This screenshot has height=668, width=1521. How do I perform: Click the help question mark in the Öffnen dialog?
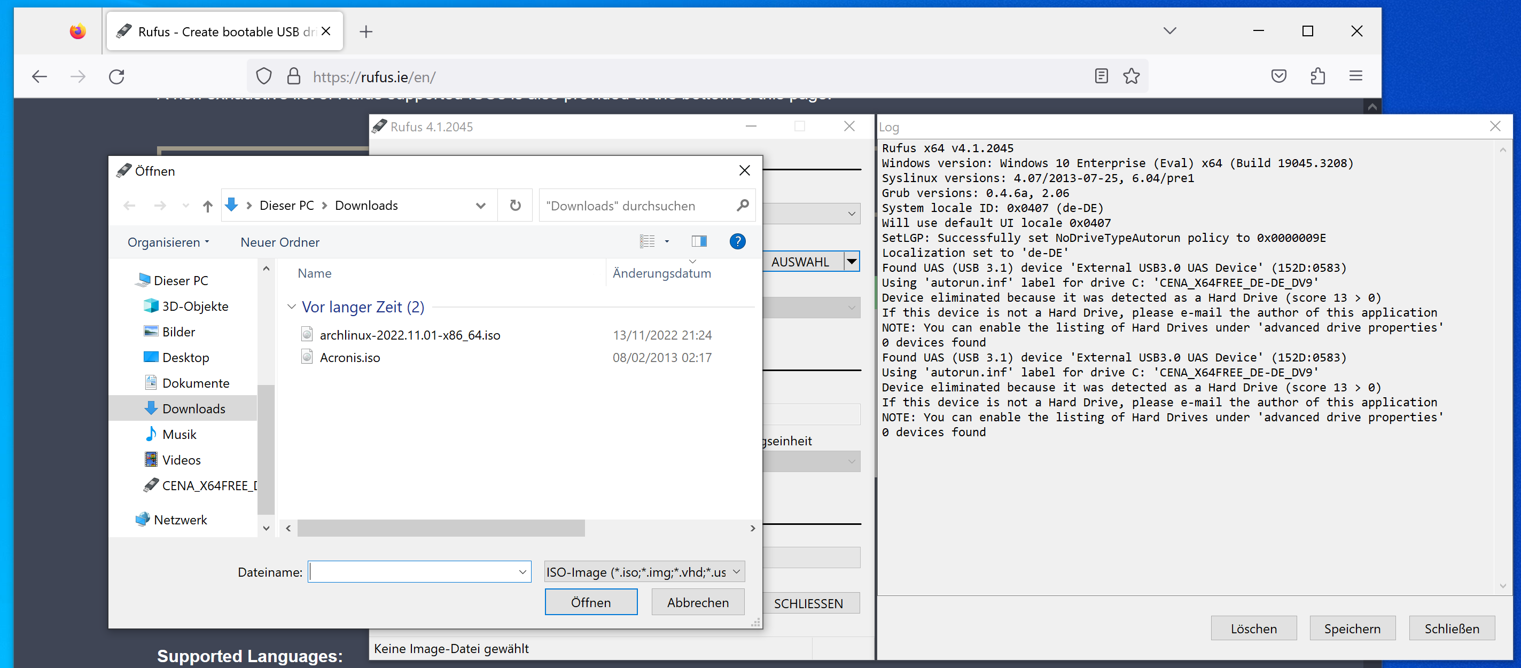[737, 241]
